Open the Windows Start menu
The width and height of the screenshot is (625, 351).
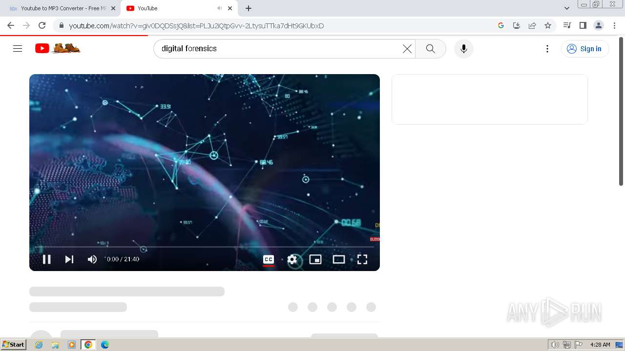click(x=14, y=345)
